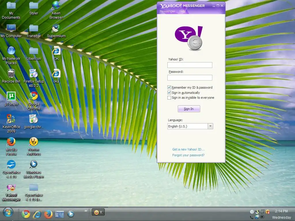Click the phone icon in system tray
The height and width of the screenshot is (221, 295).
pyautogui.click(x=251, y=218)
